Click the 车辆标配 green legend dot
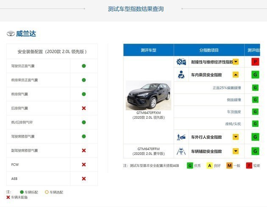The width and height of the screenshot is (267, 207). click(22, 192)
